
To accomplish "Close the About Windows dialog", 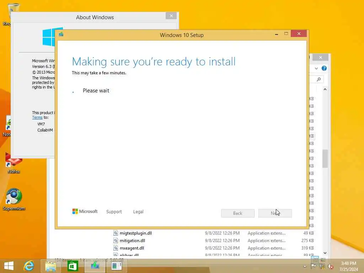I will (x=171, y=16).
